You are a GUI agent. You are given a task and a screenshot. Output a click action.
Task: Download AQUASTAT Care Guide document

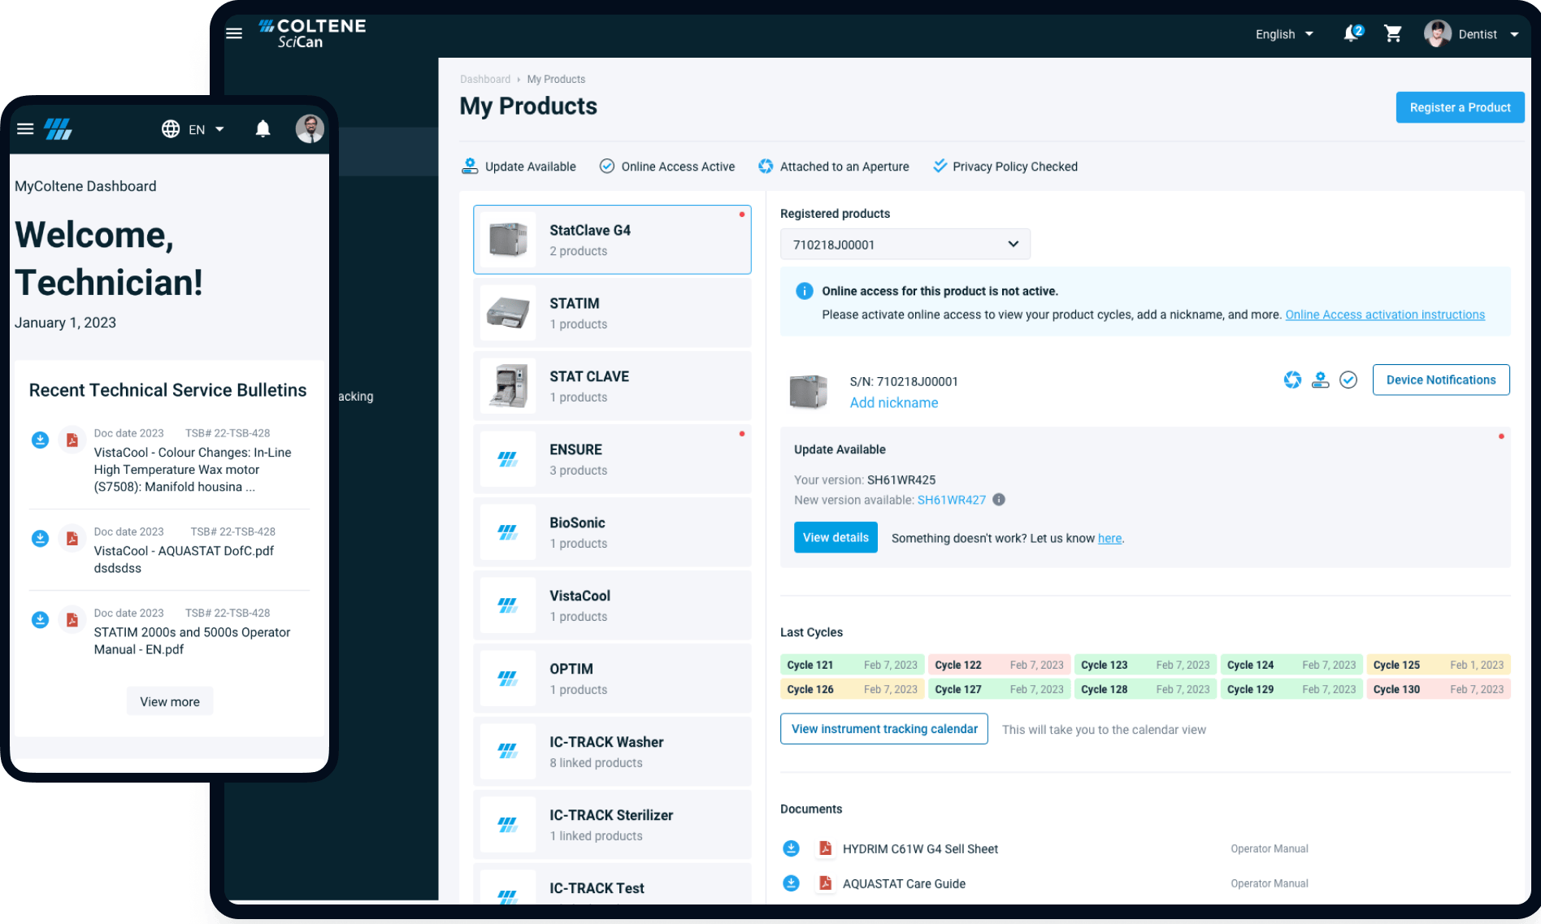pyautogui.click(x=791, y=883)
